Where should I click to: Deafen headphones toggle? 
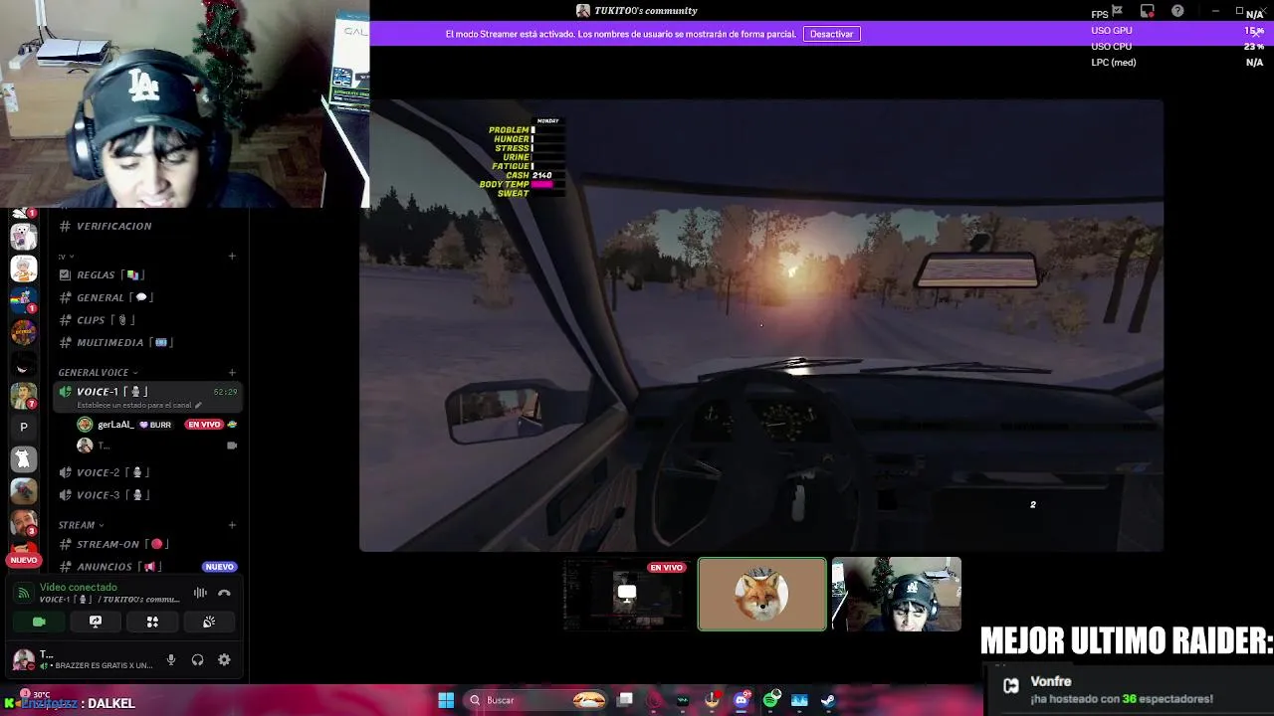click(x=197, y=659)
